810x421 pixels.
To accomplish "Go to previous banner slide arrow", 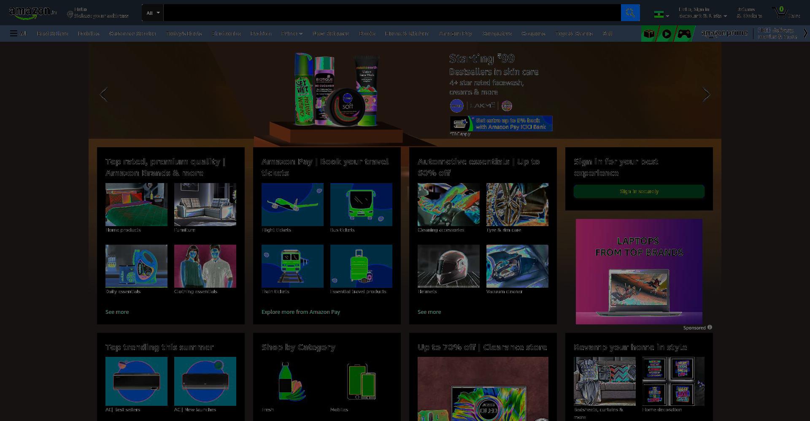I will coord(104,94).
